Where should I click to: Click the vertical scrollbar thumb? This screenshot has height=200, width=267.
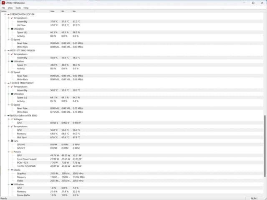pyautogui.click(x=265, y=146)
